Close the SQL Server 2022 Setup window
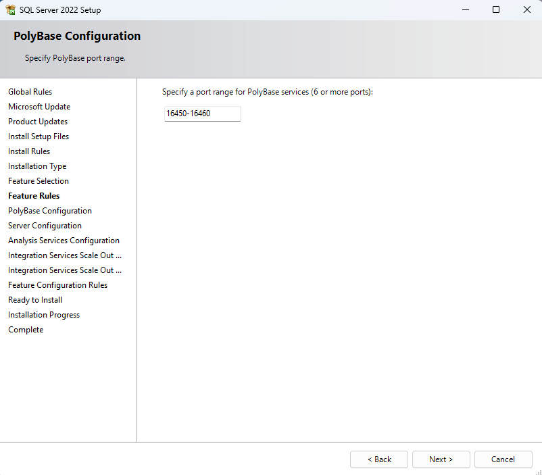 [526, 9]
